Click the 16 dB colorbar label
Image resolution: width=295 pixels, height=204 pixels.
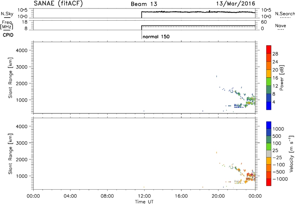275,78
